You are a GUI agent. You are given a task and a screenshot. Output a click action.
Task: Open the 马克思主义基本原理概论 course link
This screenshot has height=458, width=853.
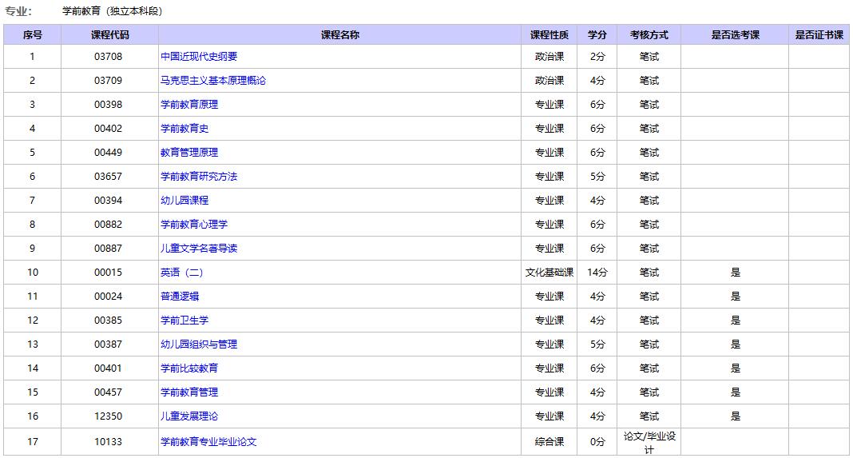click(213, 81)
